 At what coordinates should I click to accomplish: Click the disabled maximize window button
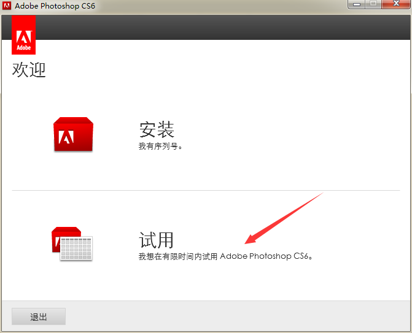pos(373,4)
